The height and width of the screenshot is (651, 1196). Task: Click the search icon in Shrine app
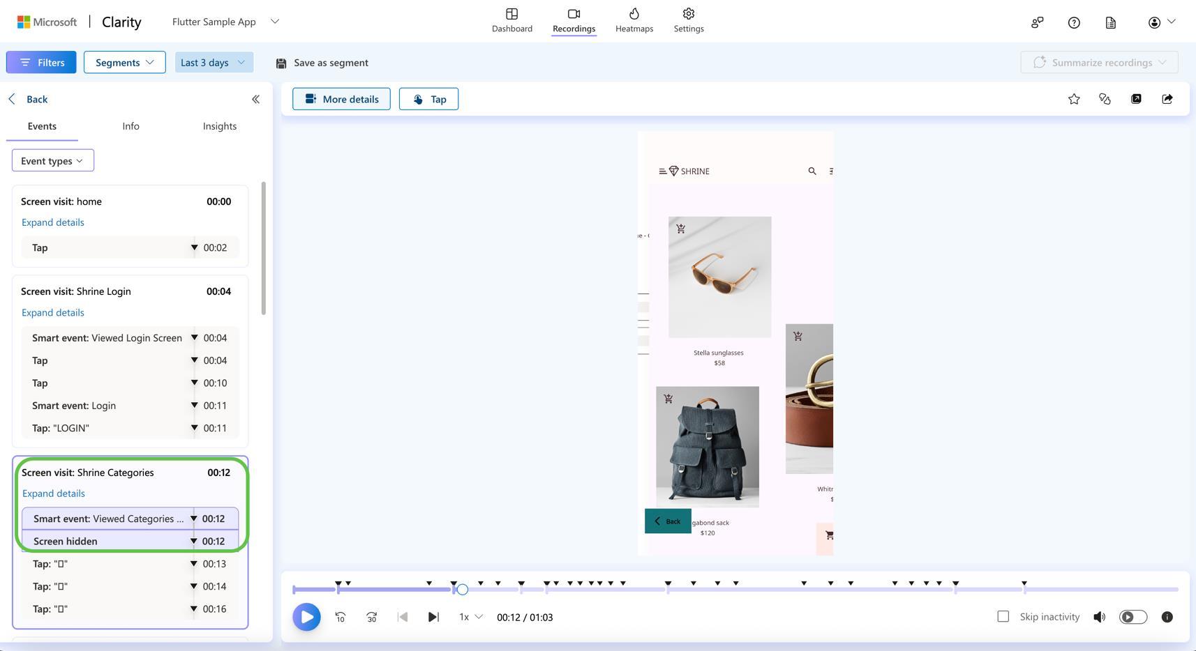812,171
